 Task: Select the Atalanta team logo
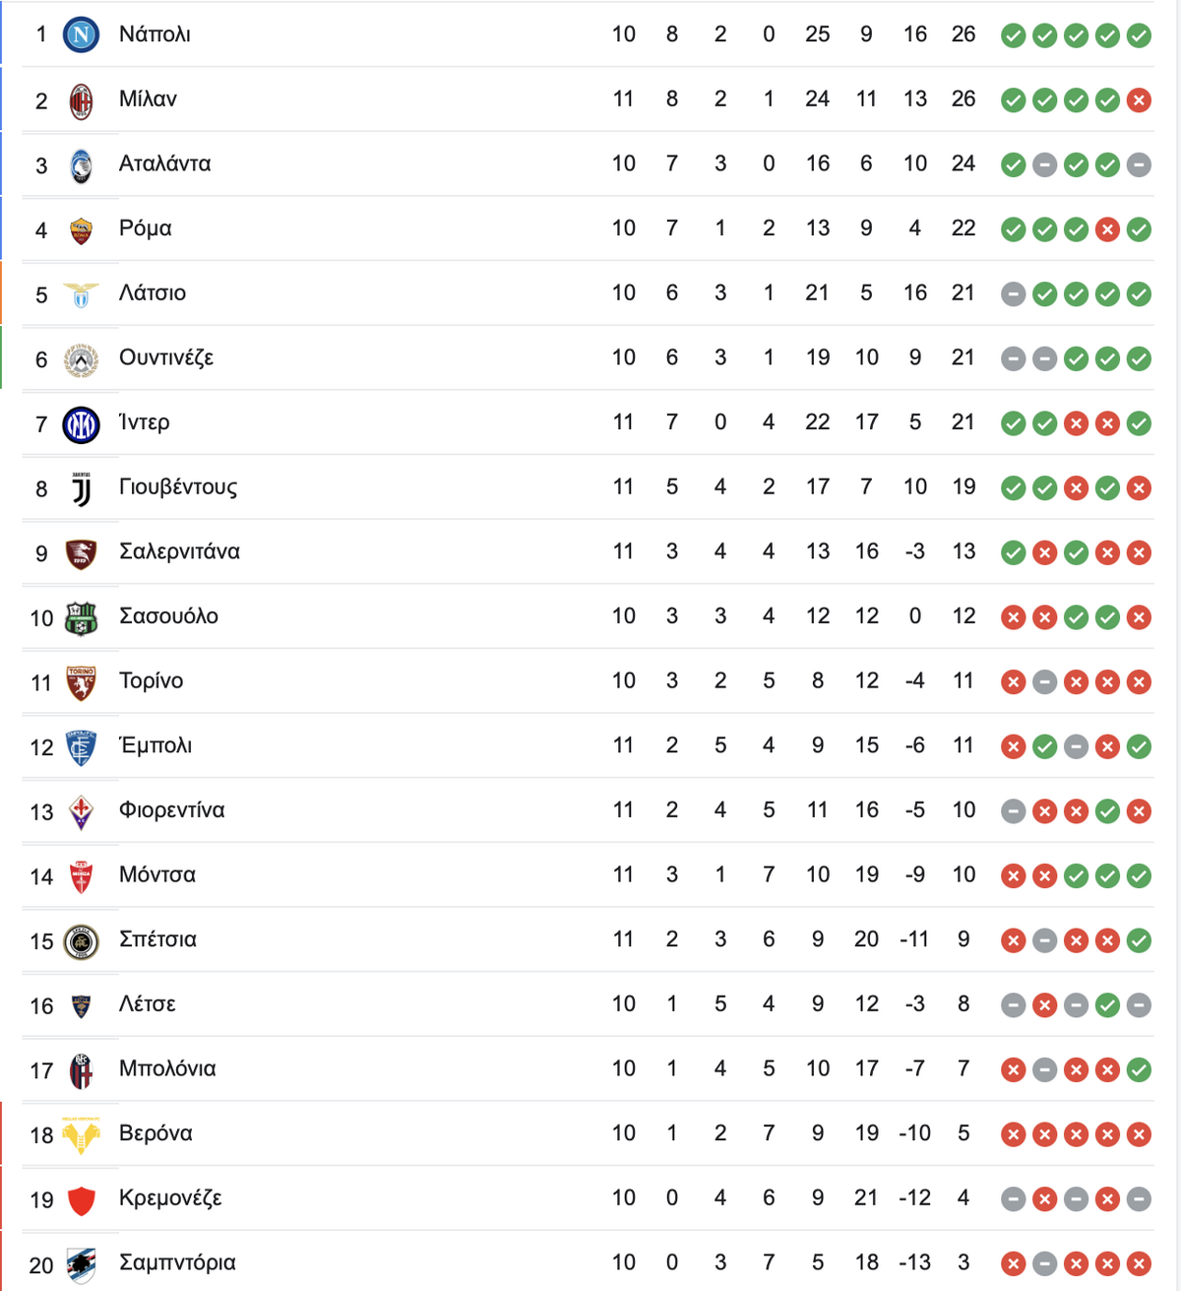coord(81,165)
